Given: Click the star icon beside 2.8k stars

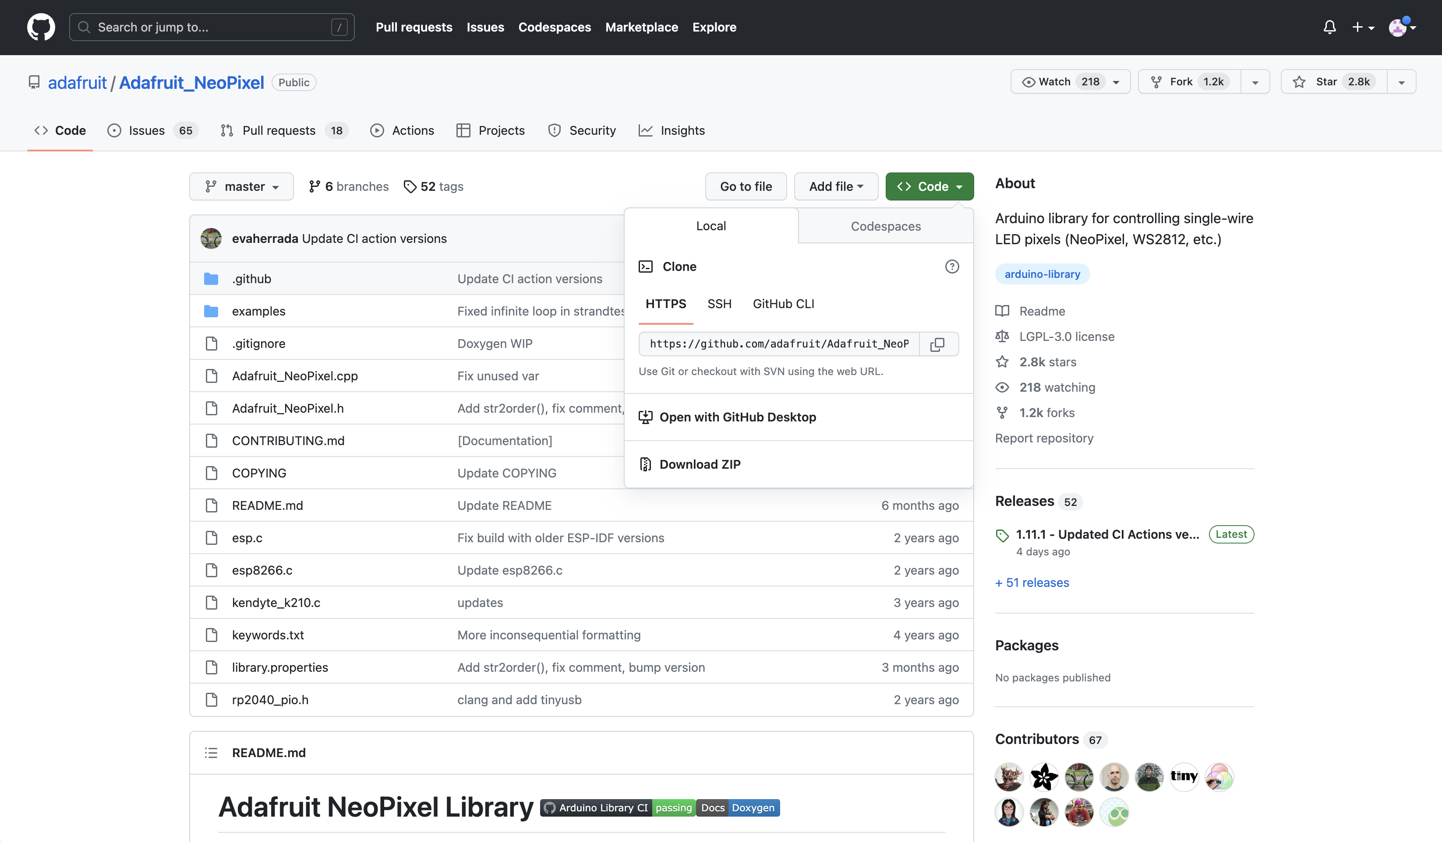Looking at the screenshot, I should (x=1002, y=362).
